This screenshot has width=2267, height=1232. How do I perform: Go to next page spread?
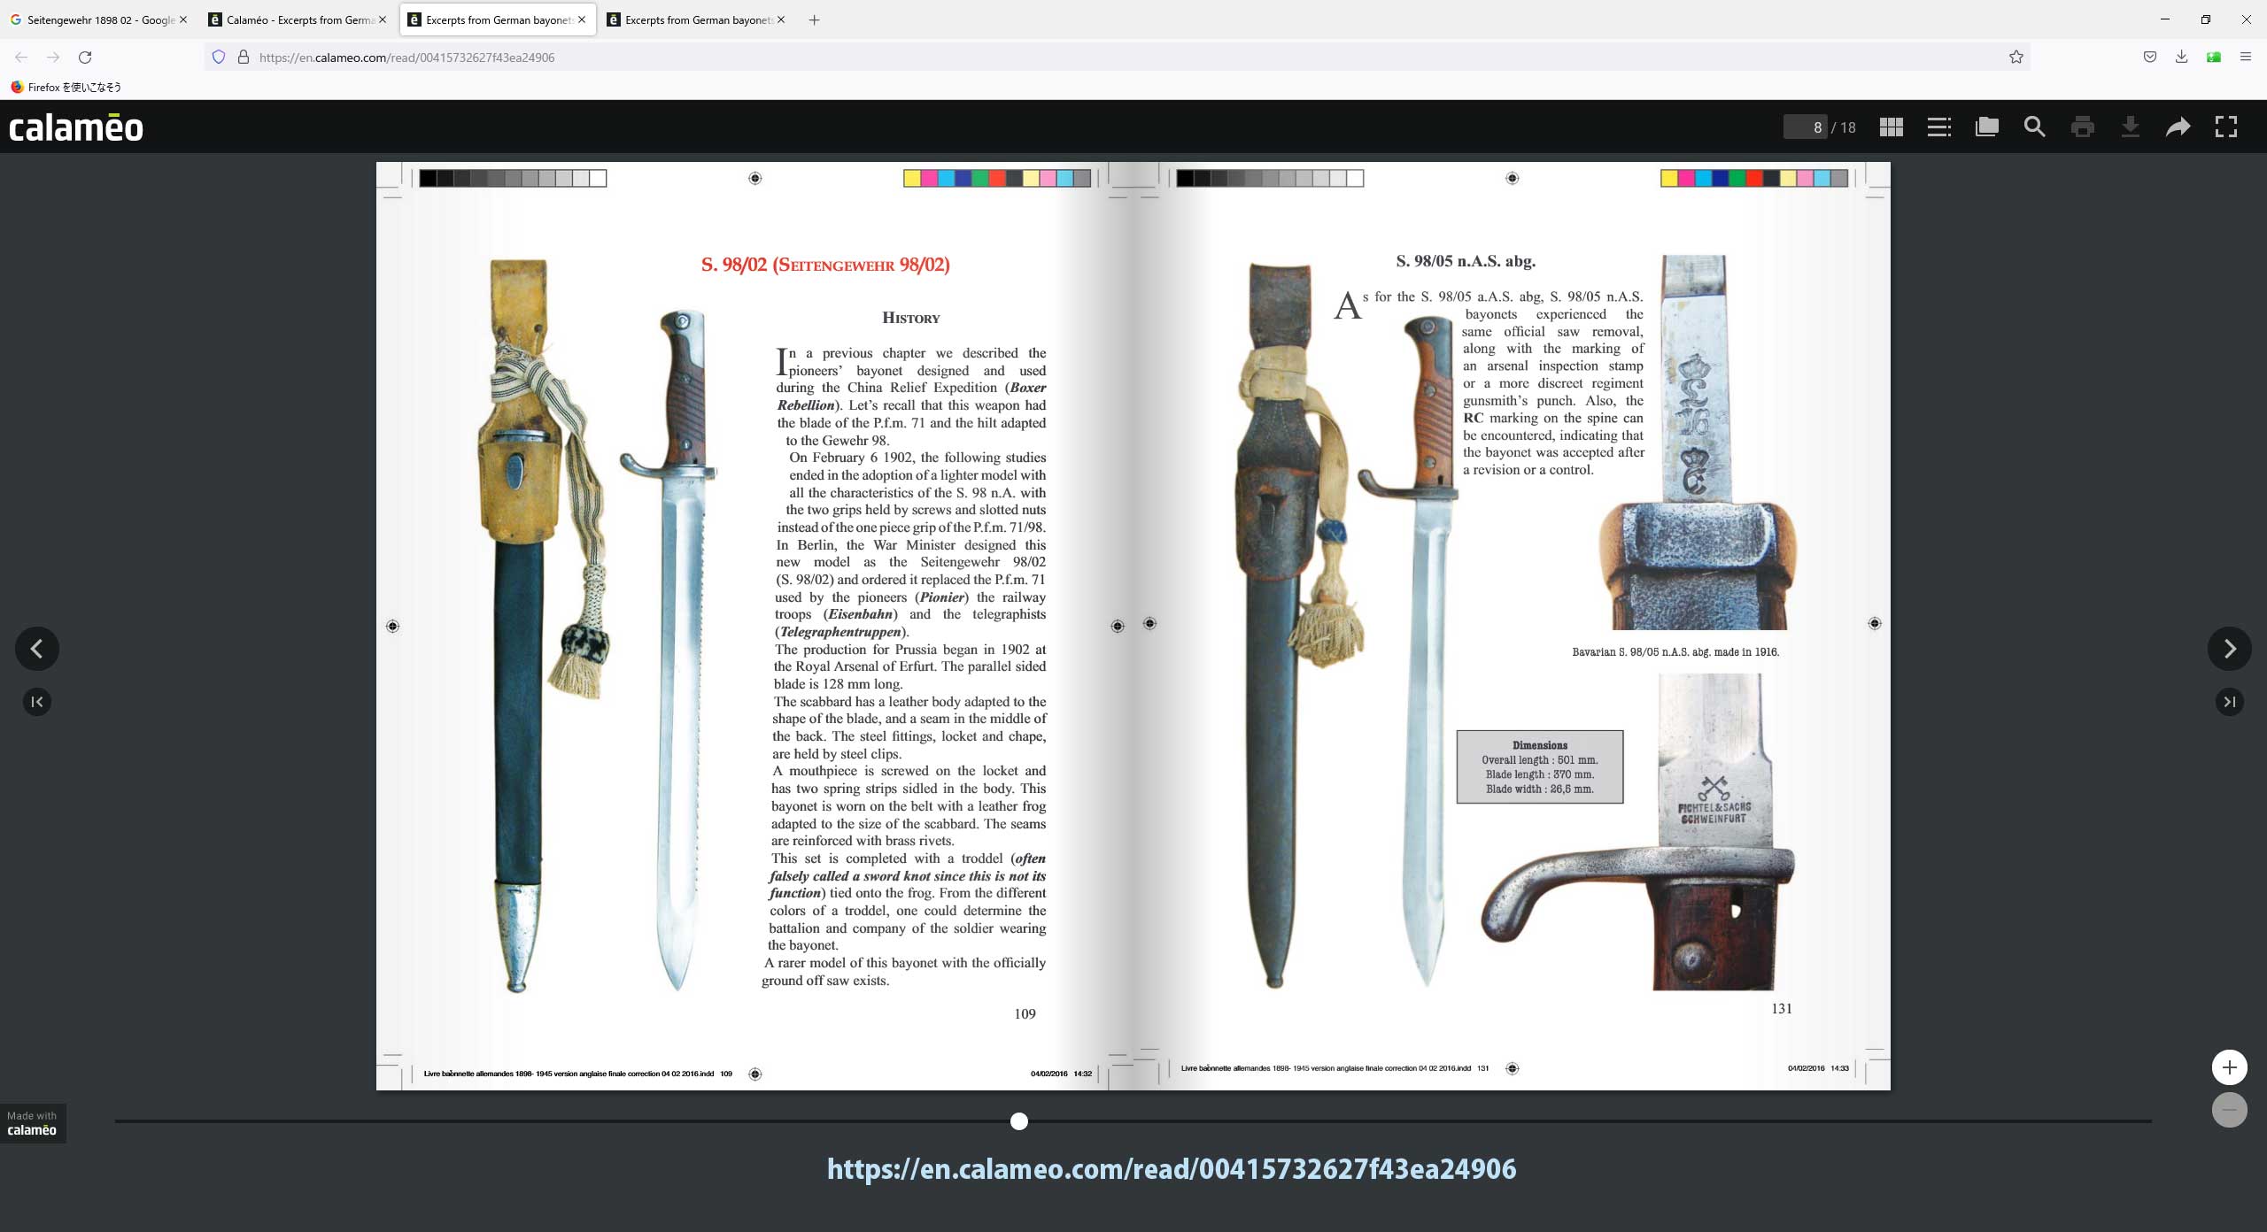tap(2229, 649)
